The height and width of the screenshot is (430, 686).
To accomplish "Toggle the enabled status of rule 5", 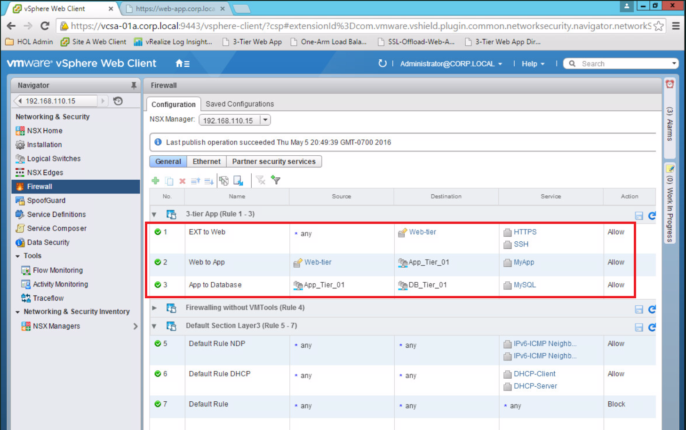I will (158, 343).
